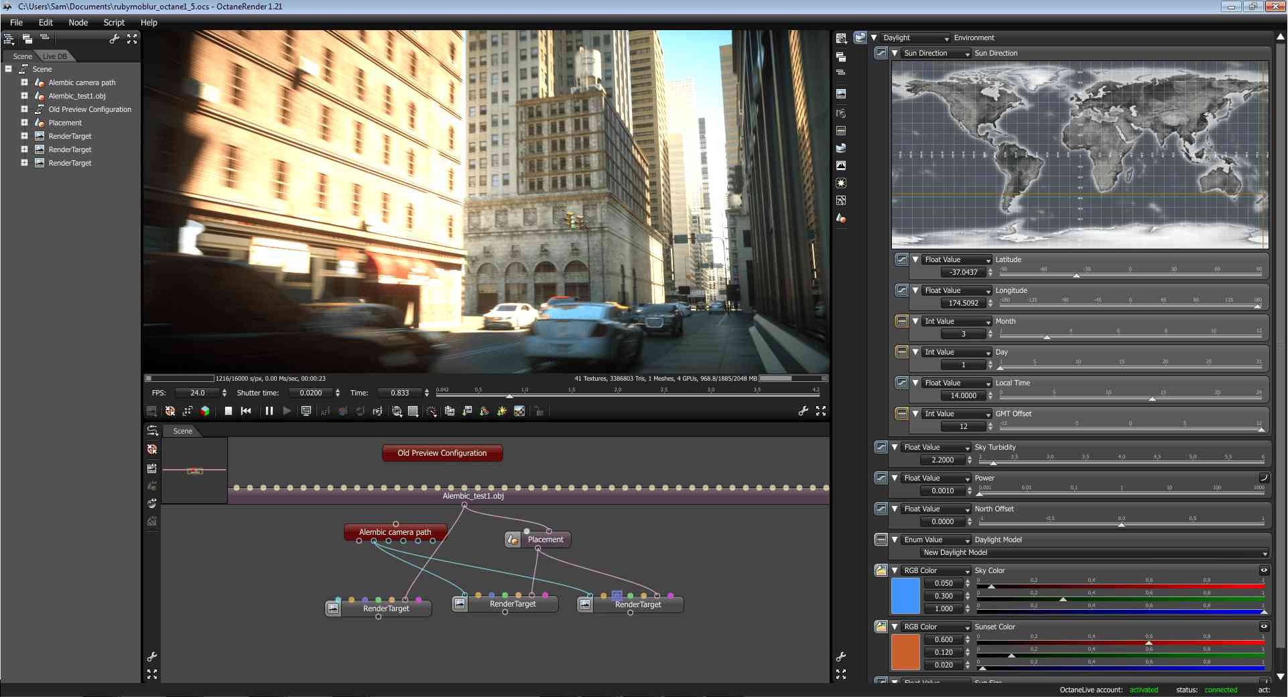Toggle the animation curve button for Local Time

[x=902, y=383]
